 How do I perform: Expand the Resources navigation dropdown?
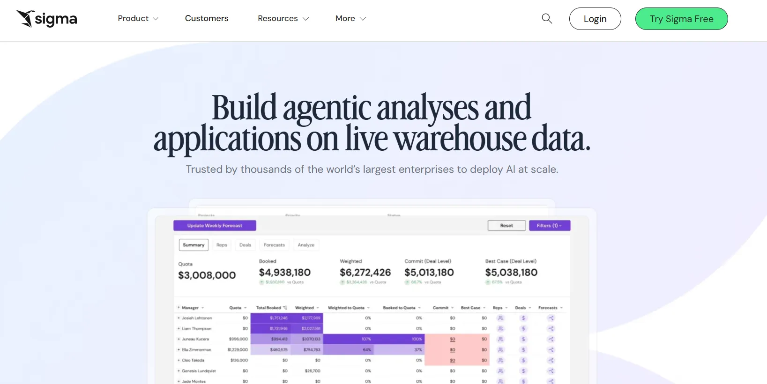(283, 19)
